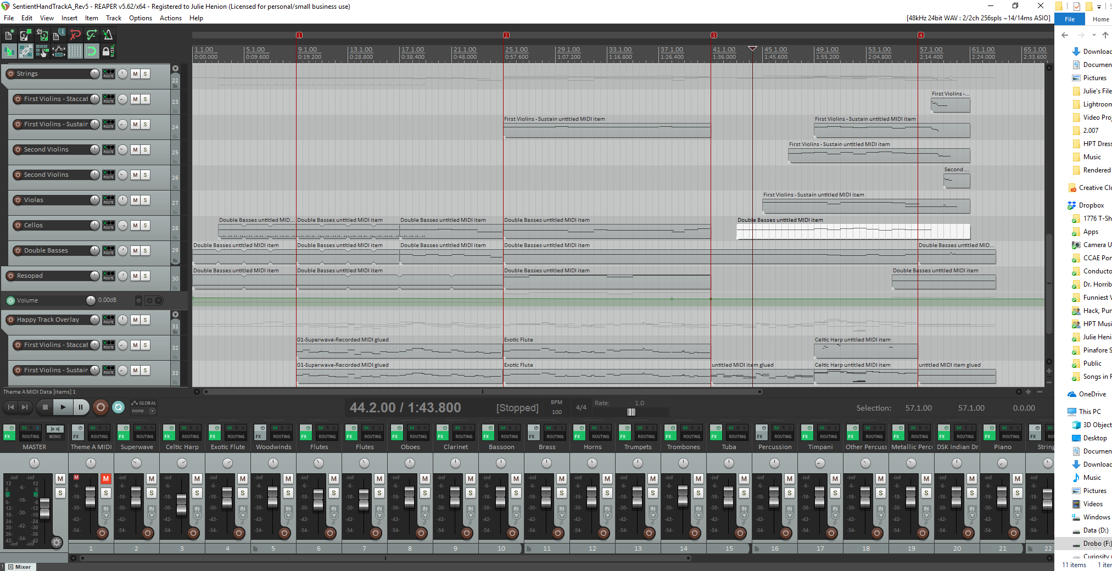Open ROUTE button on Cellos track
The image size is (1112, 571).
(109, 225)
